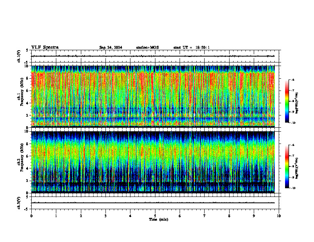Click the time axis tick label "8"
Viewport: 314px width, 242px height.
click(229, 216)
